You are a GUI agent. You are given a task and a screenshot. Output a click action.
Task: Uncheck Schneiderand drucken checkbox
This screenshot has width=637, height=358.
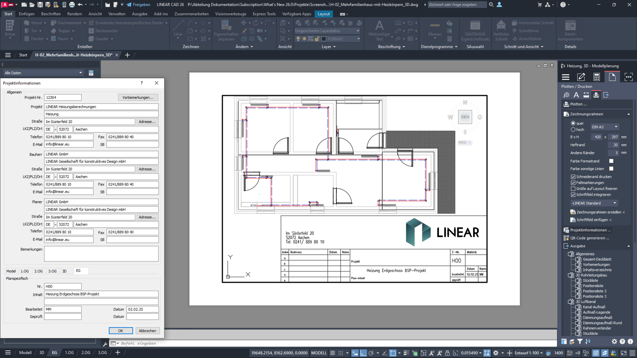click(x=573, y=177)
